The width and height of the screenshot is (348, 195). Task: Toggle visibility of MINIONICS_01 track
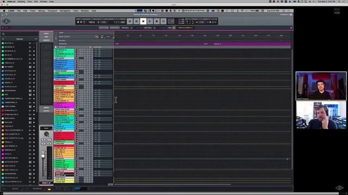34,150
